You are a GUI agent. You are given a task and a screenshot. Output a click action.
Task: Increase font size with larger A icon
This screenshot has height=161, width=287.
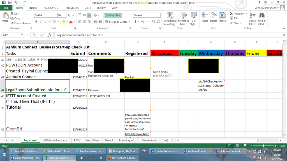pyautogui.click(x=69, y=15)
